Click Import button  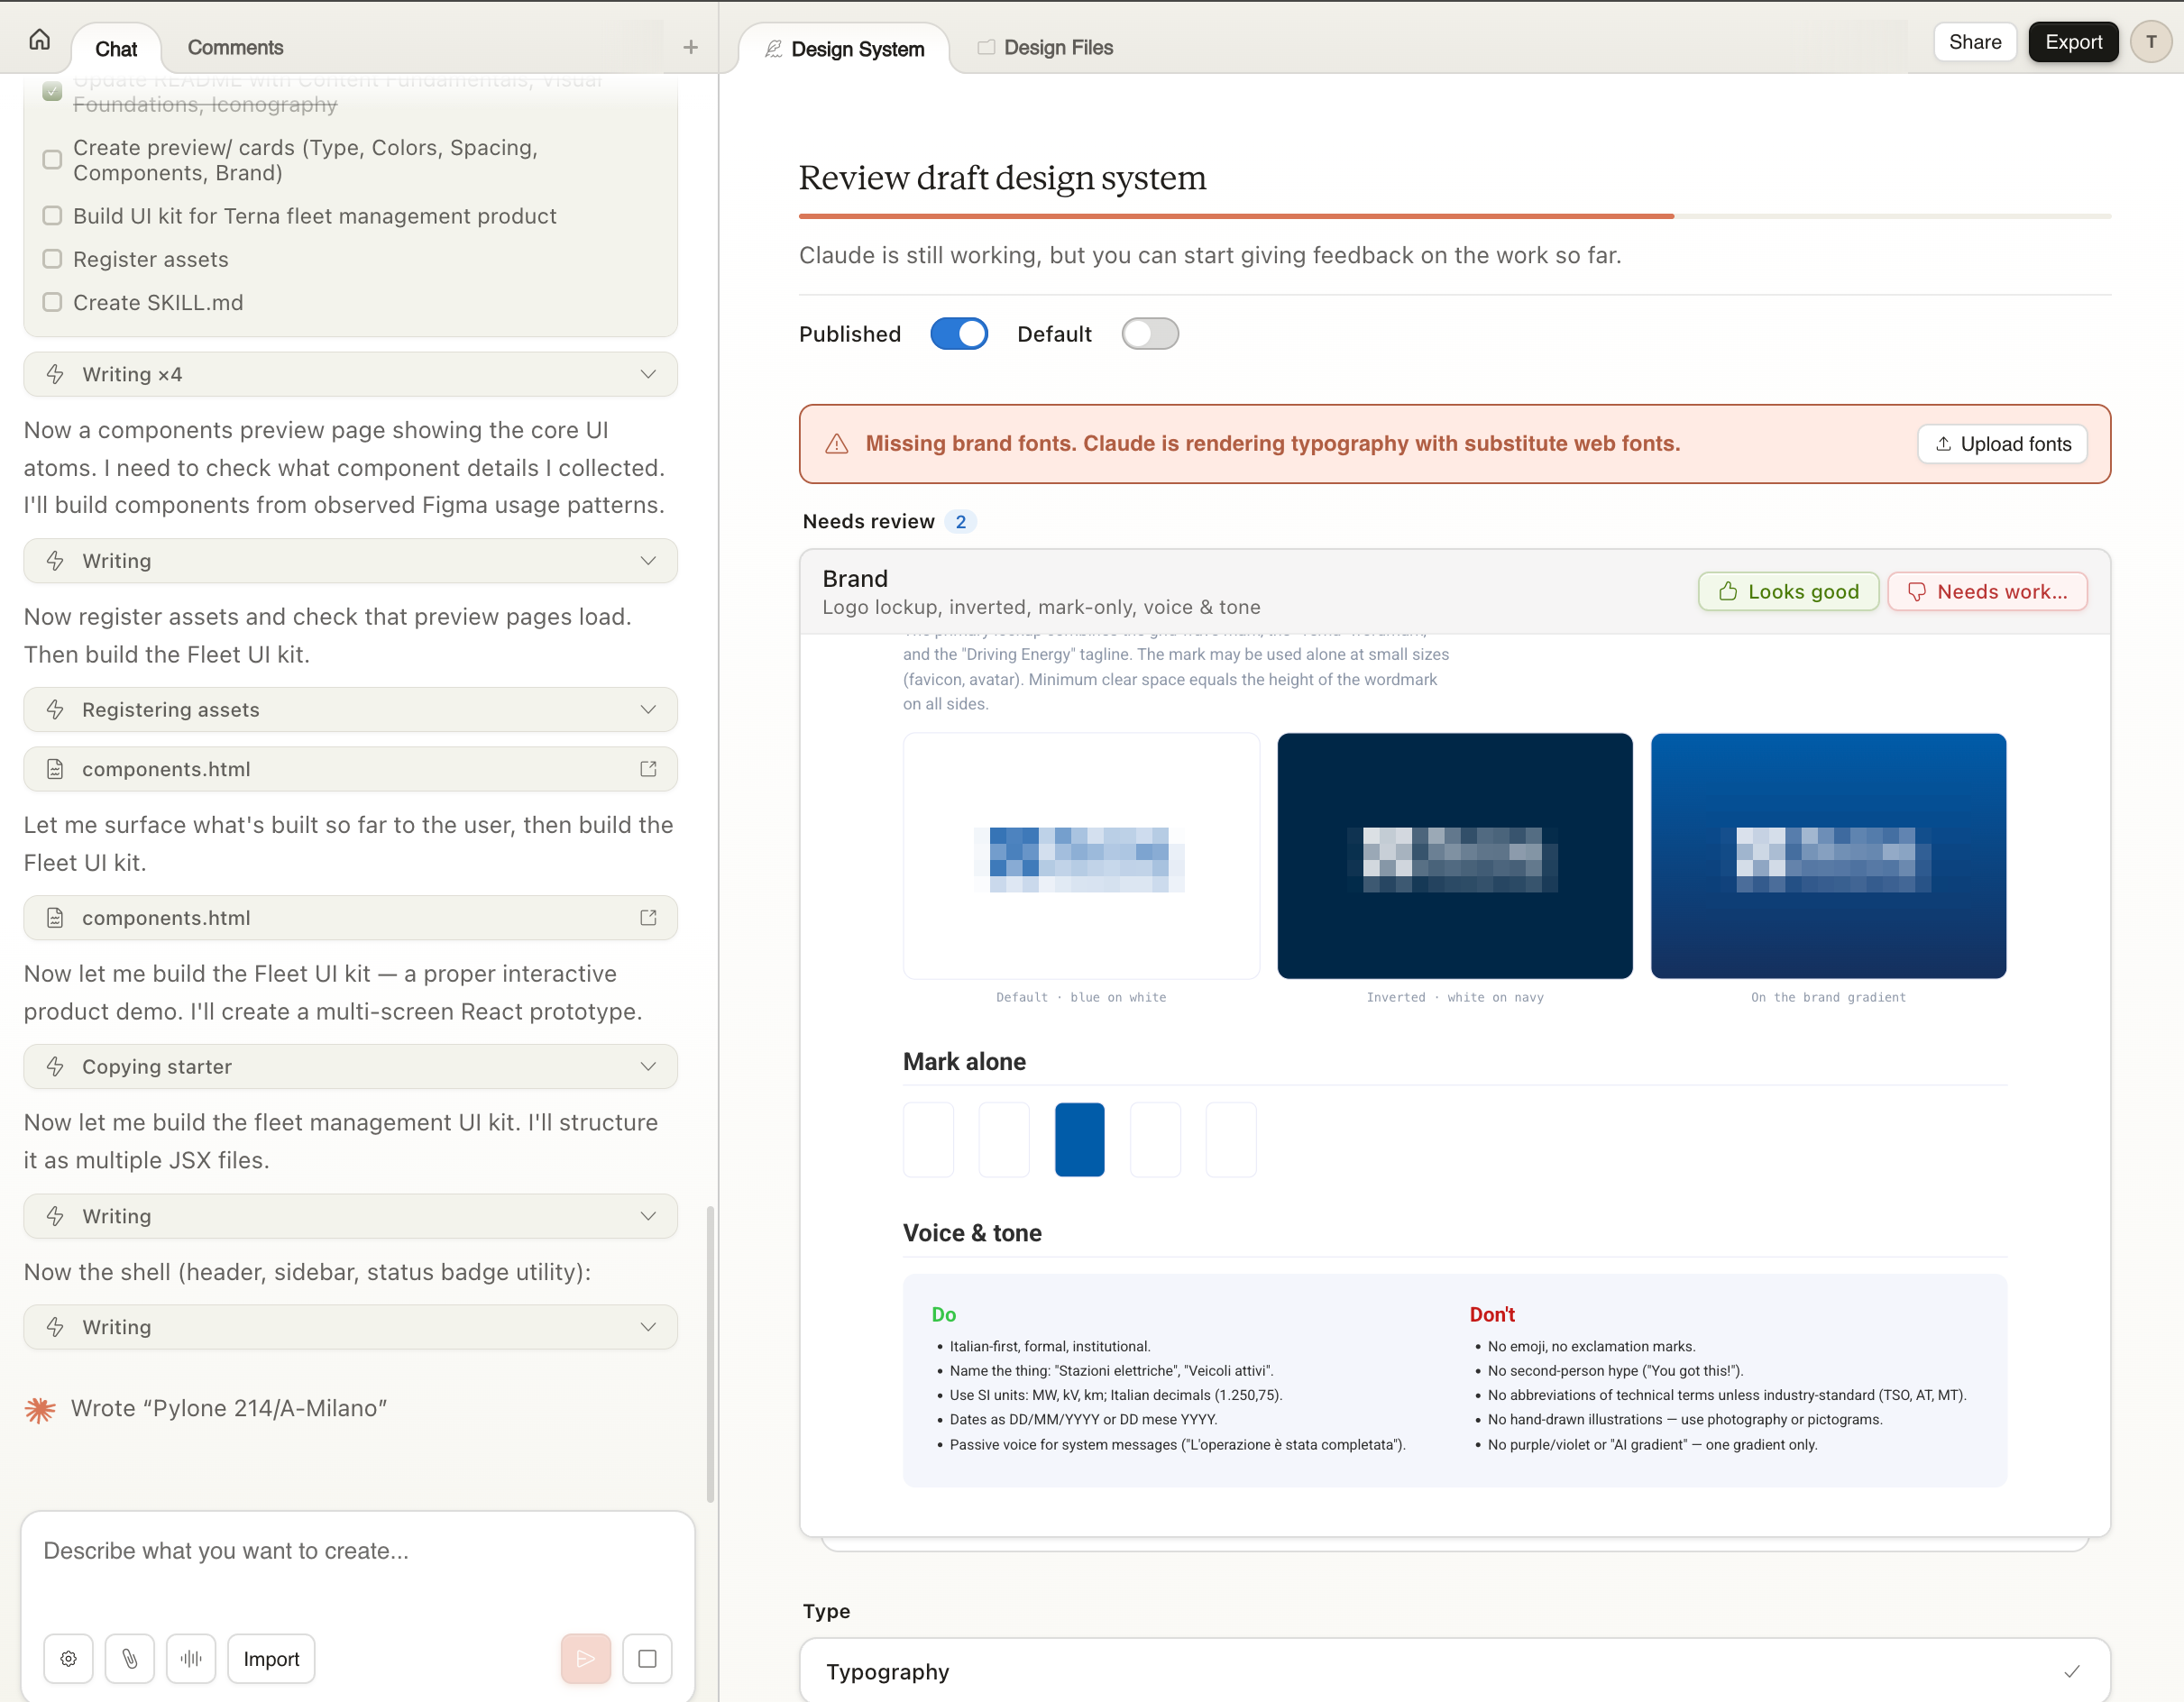point(271,1658)
